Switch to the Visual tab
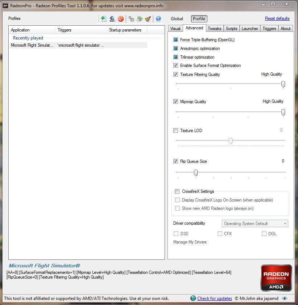The width and height of the screenshot is (298, 305). point(175,28)
